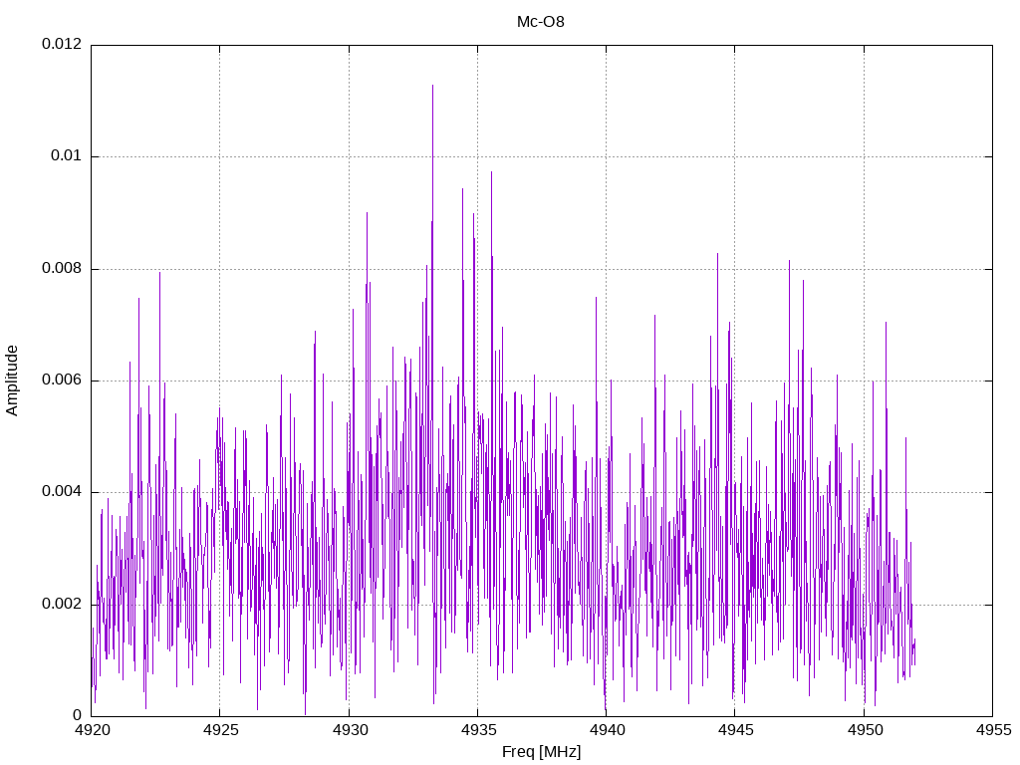This screenshot has width=1020, height=765.
Task: Click the y-axis tick label 0 at the origin
Action: click(78, 715)
